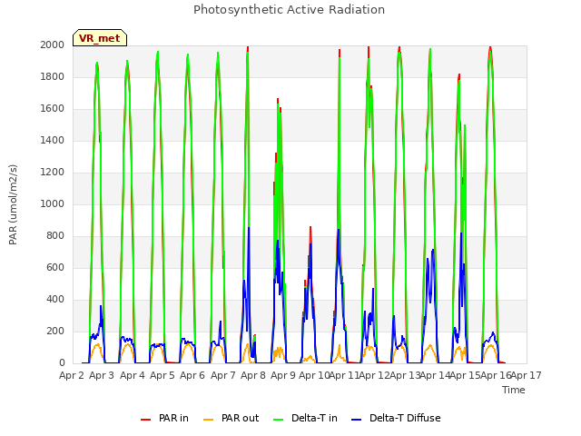Click the 400 y-axis tick value
The image size is (581, 436).
pos(55,300)
